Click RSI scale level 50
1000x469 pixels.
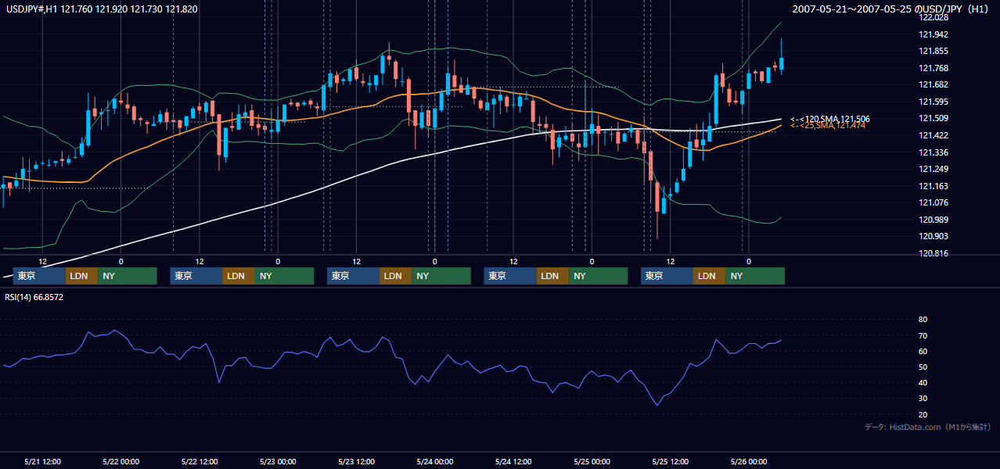(923, 367)
